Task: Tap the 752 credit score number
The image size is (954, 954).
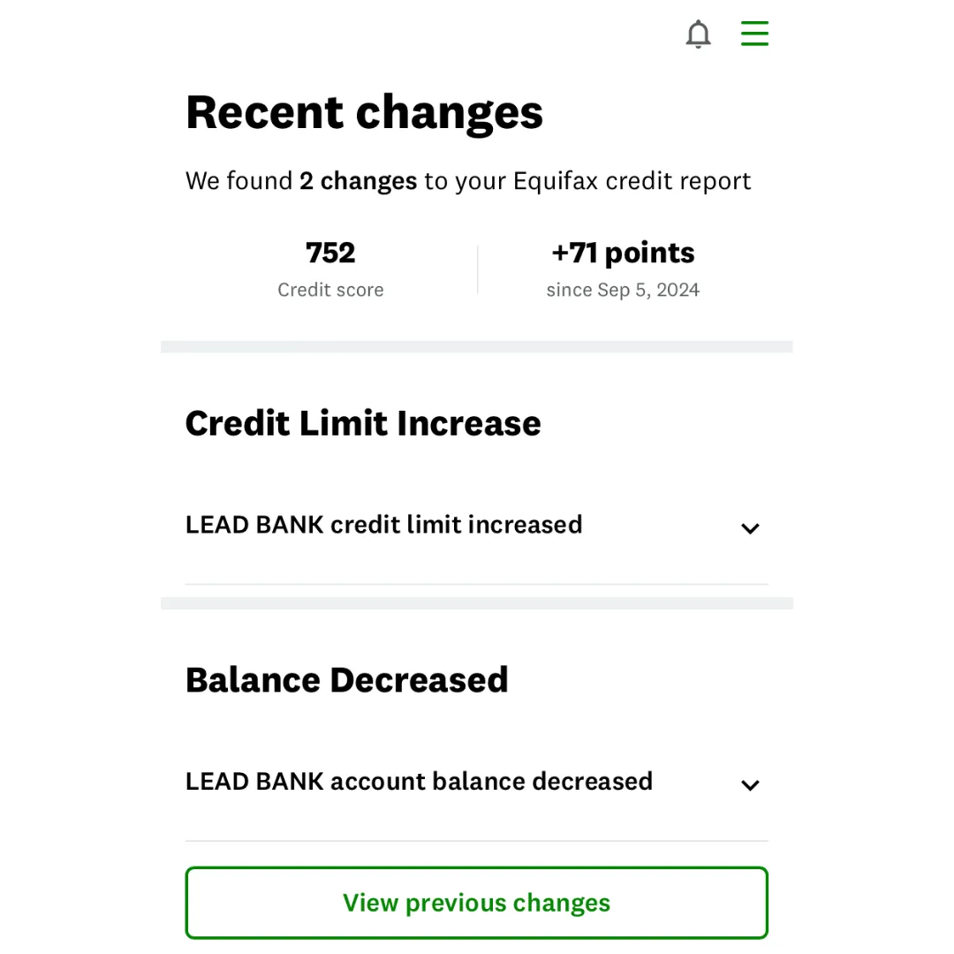Action: click(x=330, y=253)
